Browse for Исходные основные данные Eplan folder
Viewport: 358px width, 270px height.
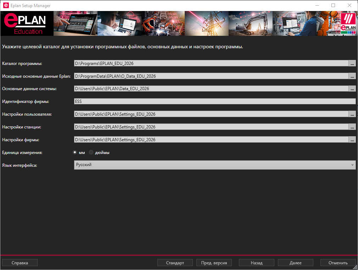352,76
